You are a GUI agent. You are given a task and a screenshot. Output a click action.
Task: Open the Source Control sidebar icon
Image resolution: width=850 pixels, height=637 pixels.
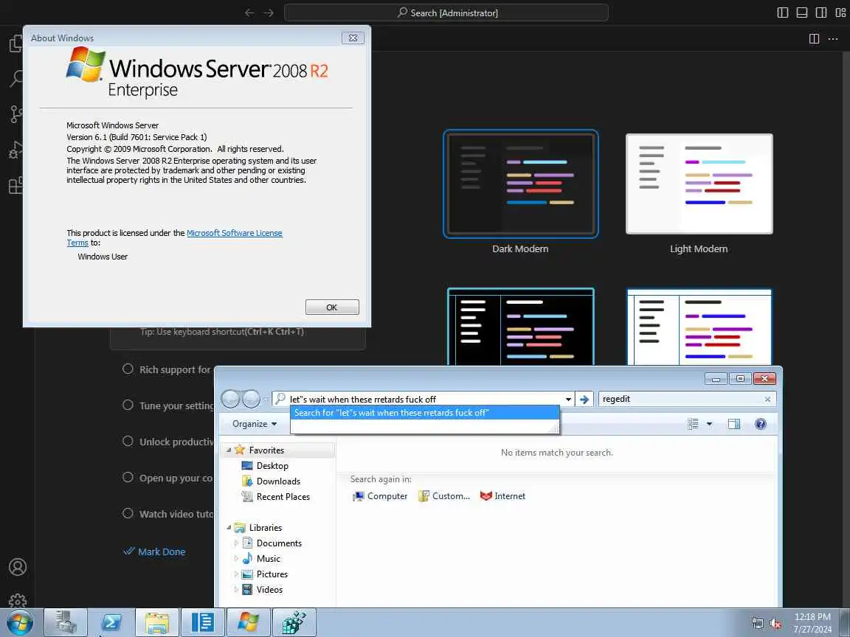point(16,114)
